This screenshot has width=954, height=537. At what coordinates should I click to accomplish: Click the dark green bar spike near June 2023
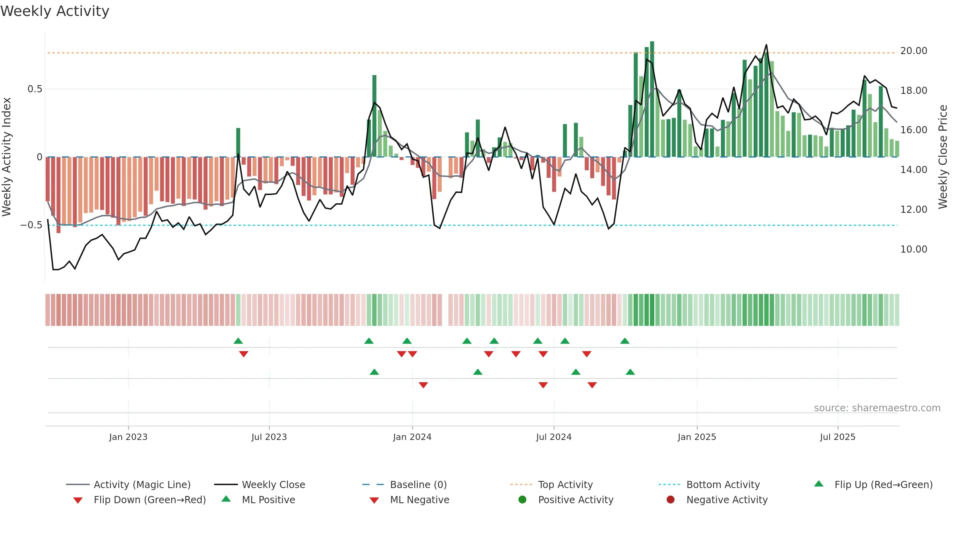[x=238, y=142]
